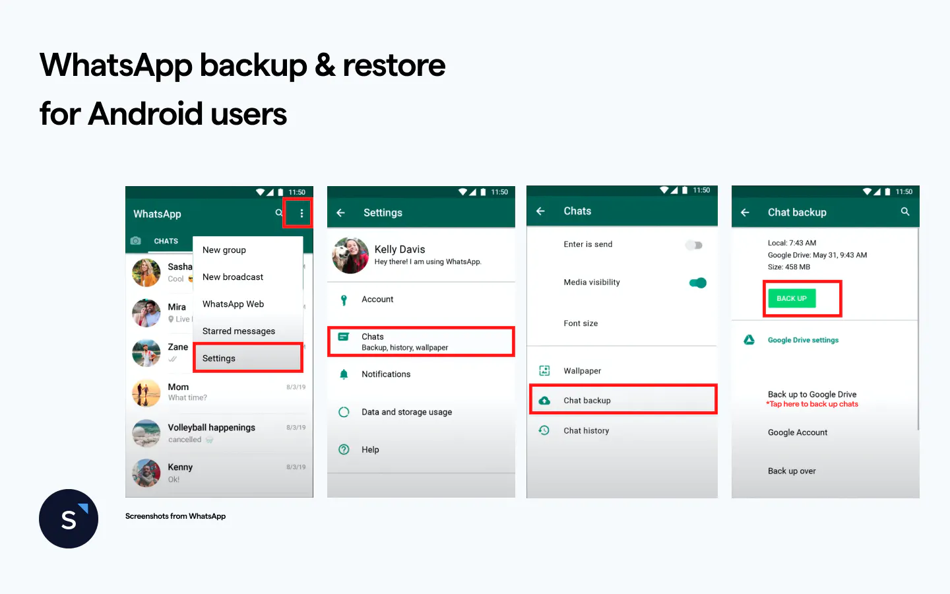The image size is (950, 594).
Task: Tap the Chat history clock icon
Action: (544, 430)
